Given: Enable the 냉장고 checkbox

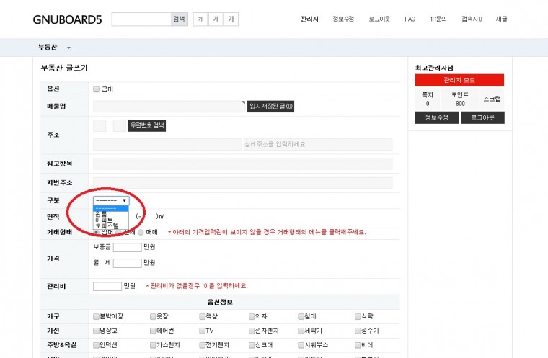Looking at the screenshot, I should point(97,331).
